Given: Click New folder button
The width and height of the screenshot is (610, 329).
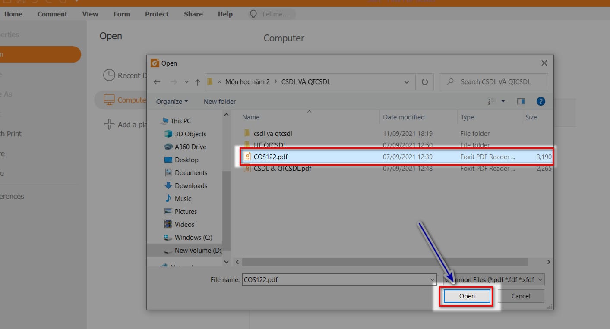Looking at the screenshot, I should tap(220, 101).
